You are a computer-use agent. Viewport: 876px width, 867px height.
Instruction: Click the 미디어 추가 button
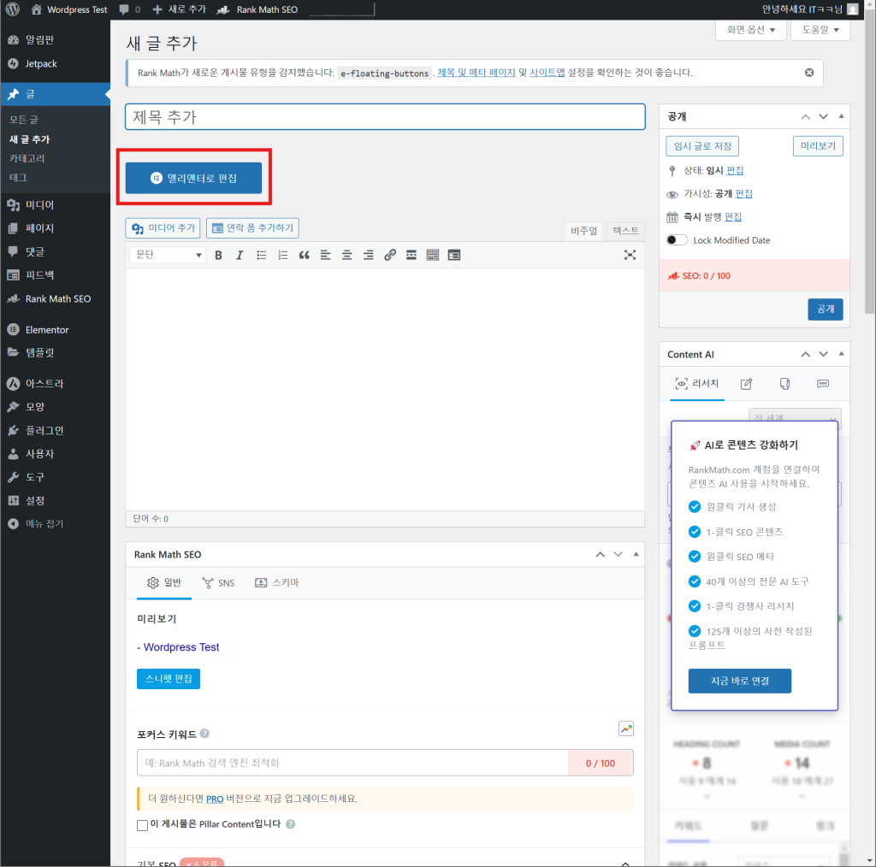[x=163, y=227]
